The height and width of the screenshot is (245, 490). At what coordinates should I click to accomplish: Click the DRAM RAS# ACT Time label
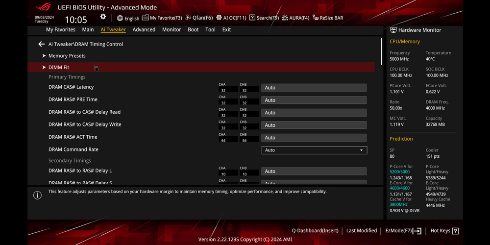coord(73,137)
